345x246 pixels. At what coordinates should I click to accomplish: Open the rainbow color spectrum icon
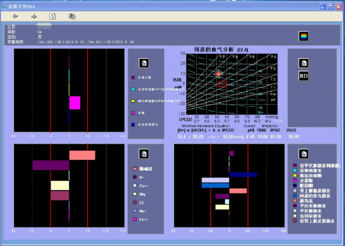303,36
